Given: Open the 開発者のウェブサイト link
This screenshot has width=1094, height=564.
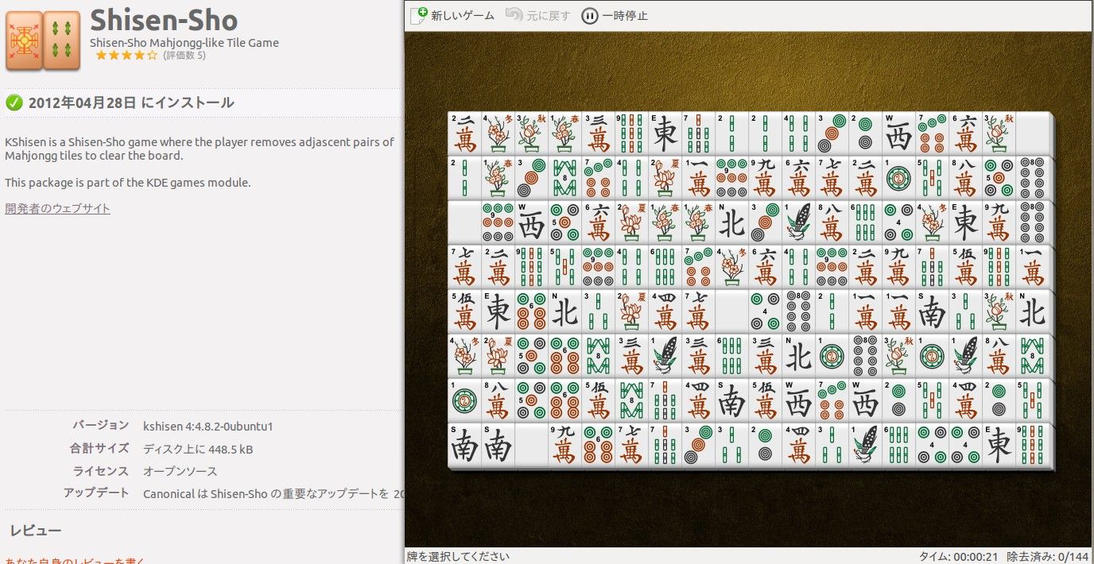Looking at the screenshot, I should (57, 208).
